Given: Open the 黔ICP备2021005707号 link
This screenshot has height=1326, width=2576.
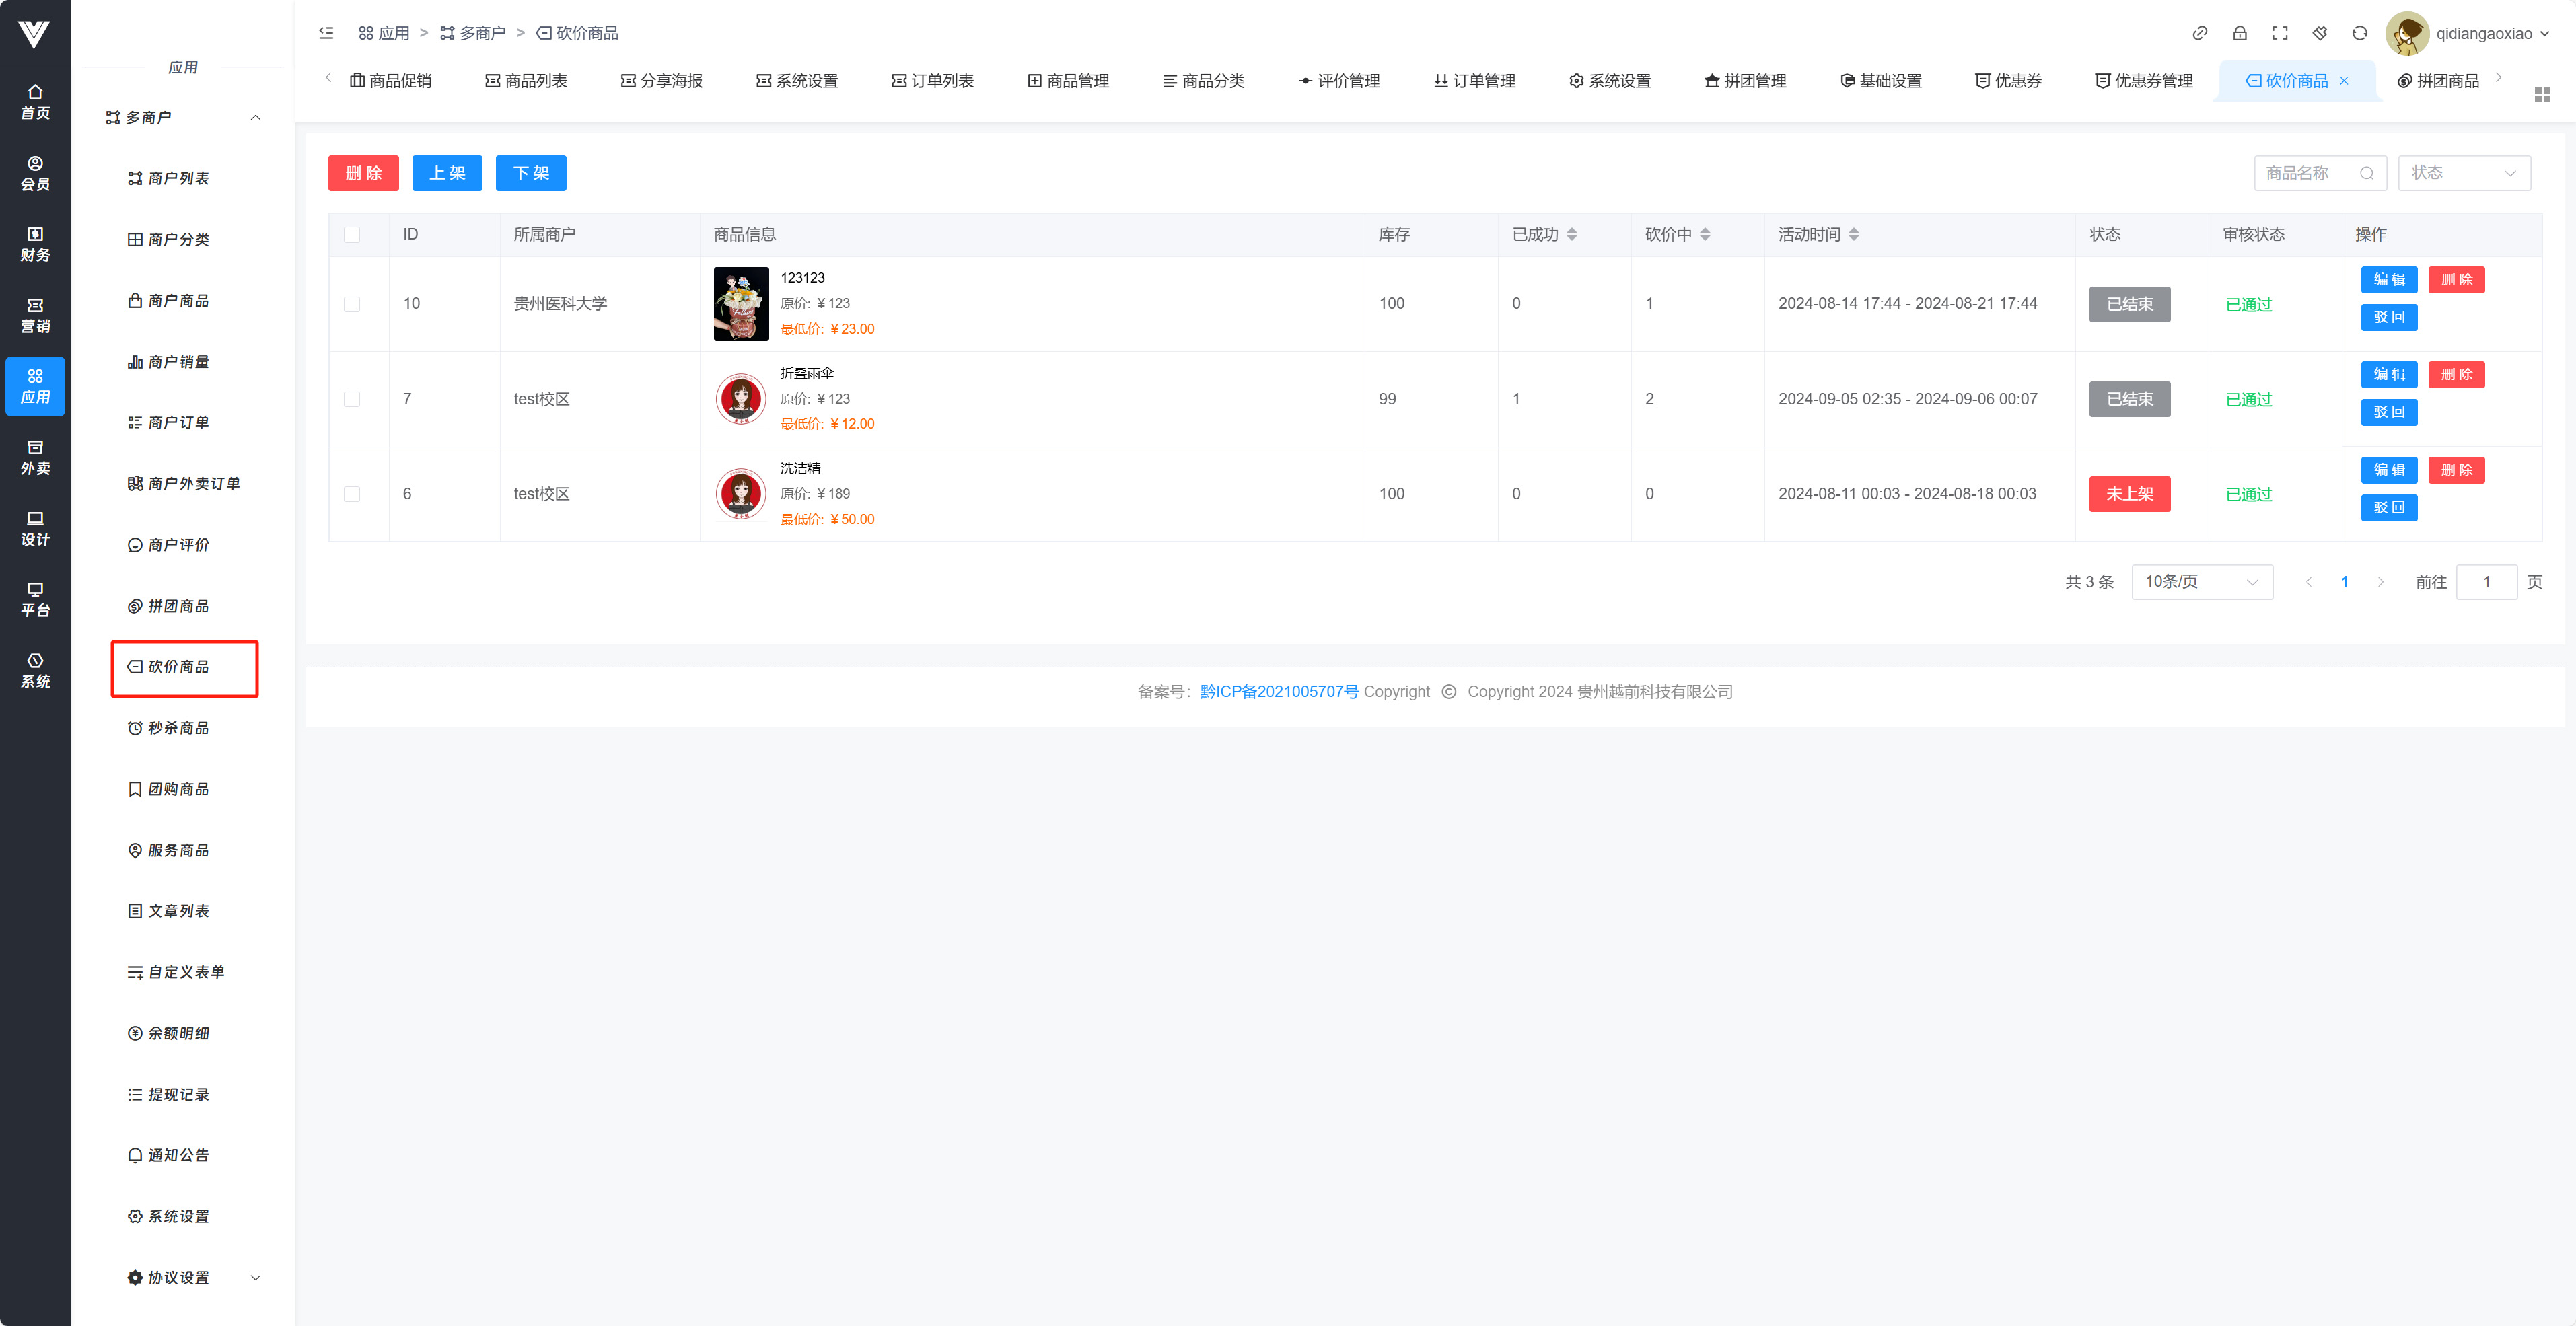Looking at the screenshot, I should point(1279,692).
